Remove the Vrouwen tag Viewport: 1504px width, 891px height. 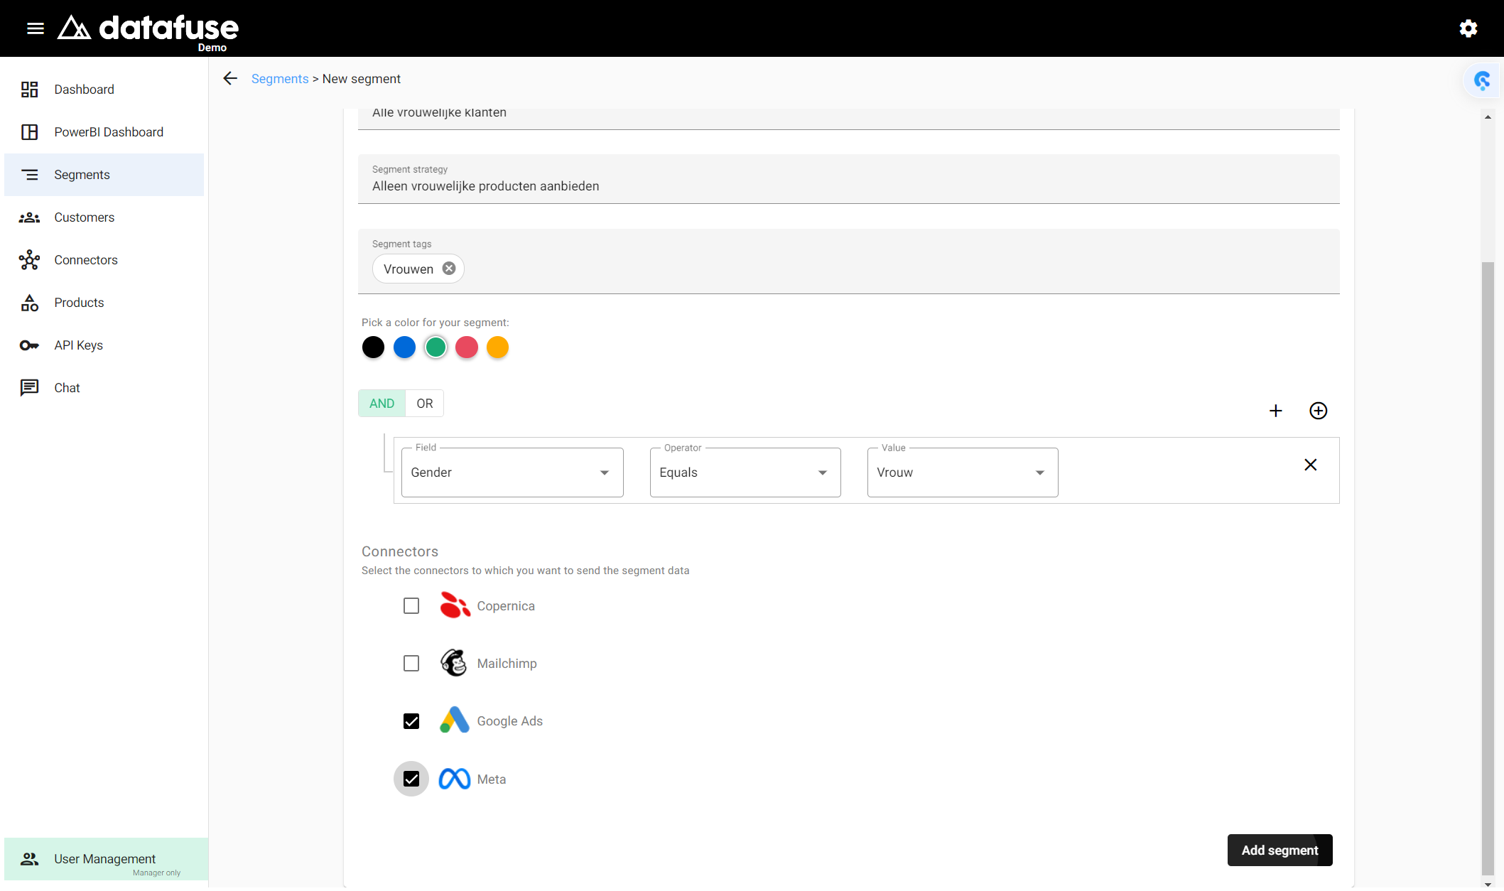click(x=449, y=269)
